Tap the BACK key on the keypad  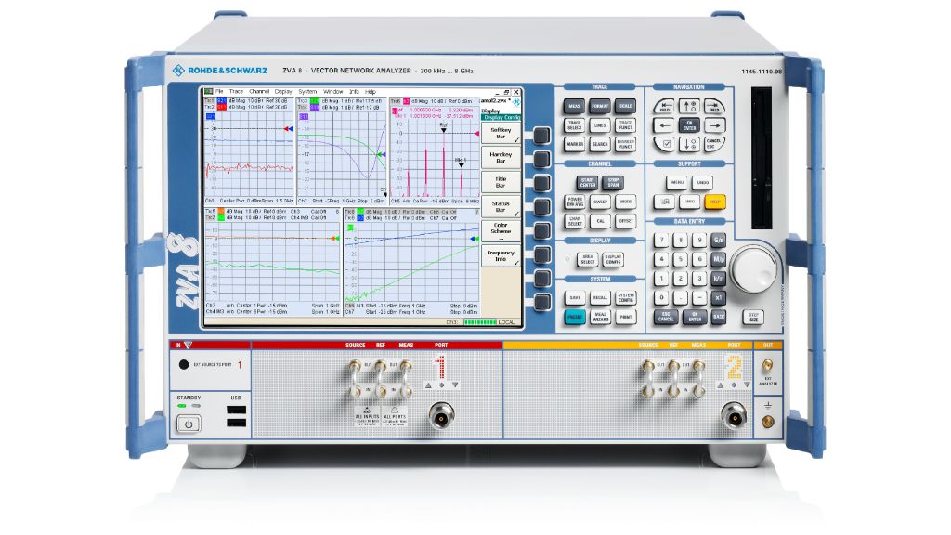[719, 317]
